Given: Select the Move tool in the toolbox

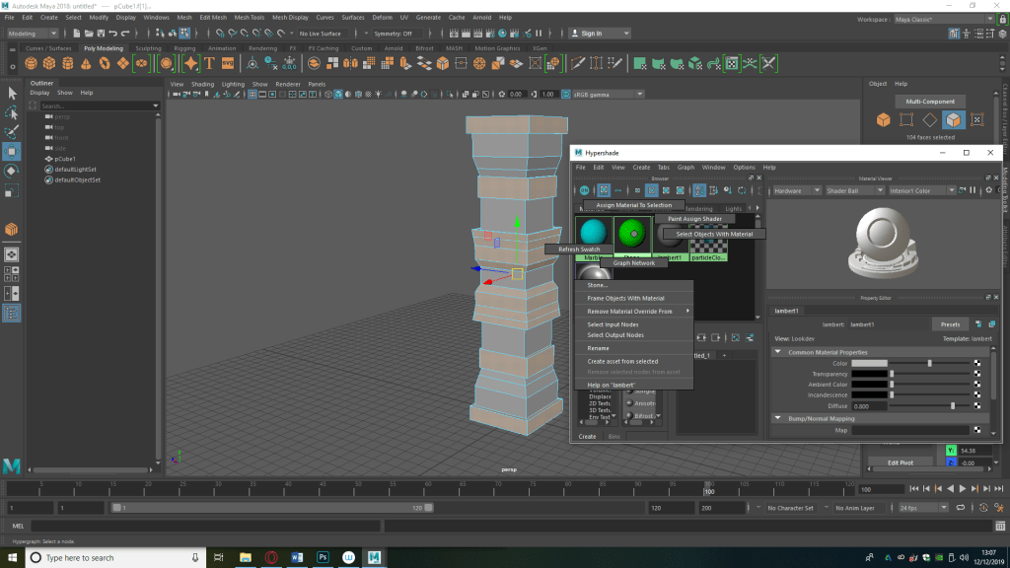Looking at the screenshot, I should pos(12,151).
